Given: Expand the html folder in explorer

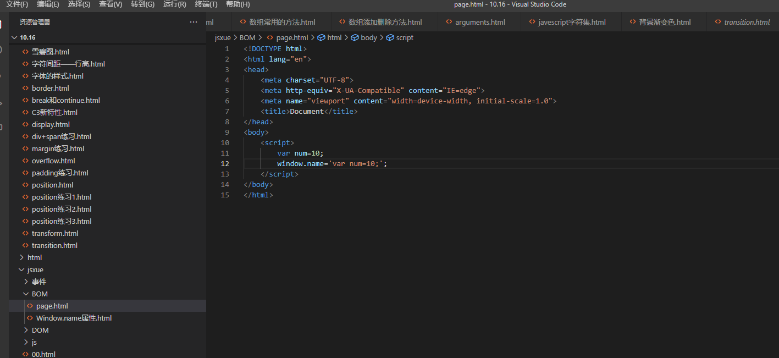Looking at the screenshot, I should pyautogui.click(x=21, y=257).
